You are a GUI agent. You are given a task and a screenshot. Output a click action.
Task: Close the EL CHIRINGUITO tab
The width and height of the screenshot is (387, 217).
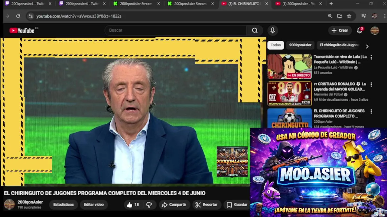[x=266, y=4]
